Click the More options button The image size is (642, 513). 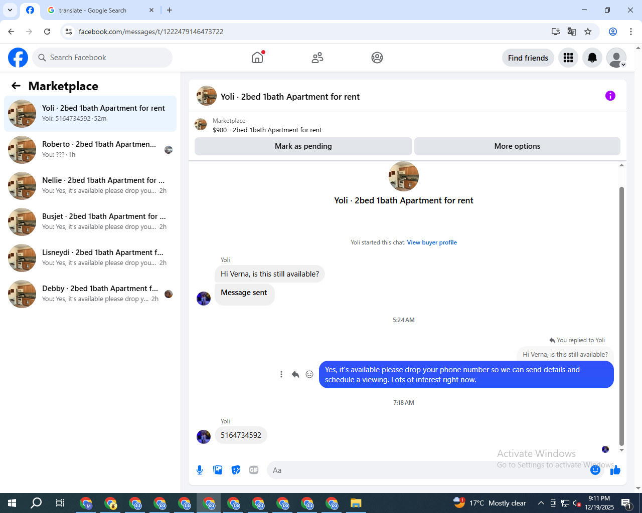[x=517, y=146]
